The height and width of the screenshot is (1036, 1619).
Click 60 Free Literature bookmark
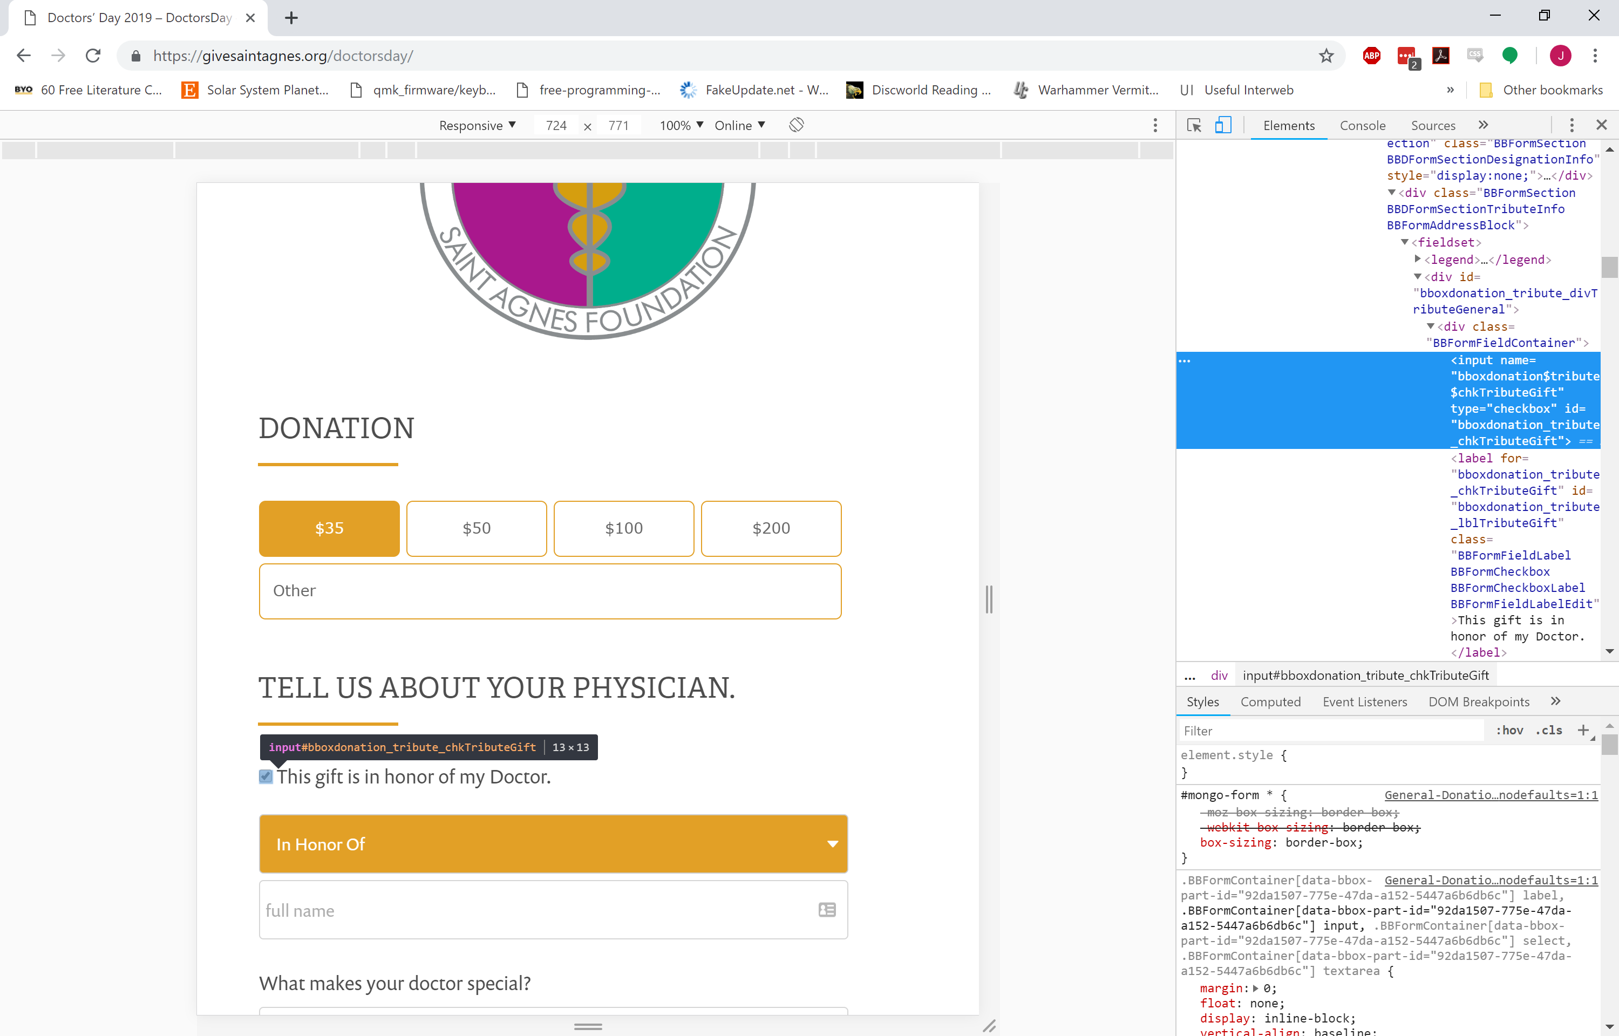click(88, 90)
